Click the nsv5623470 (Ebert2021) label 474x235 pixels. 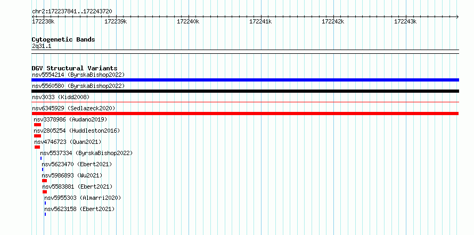[77, 164]
